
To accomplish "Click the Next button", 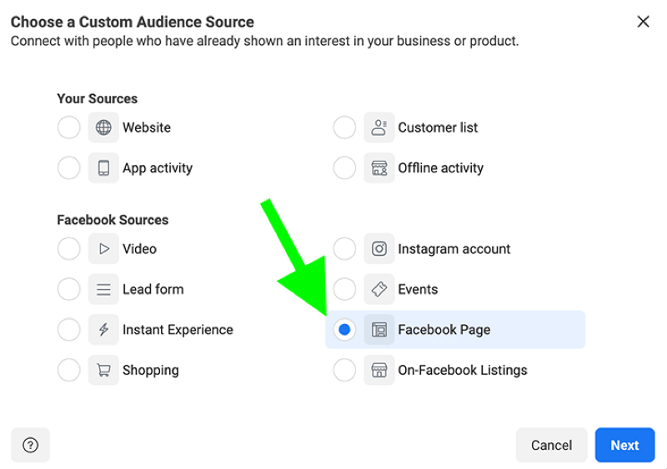I will (624, 445).
